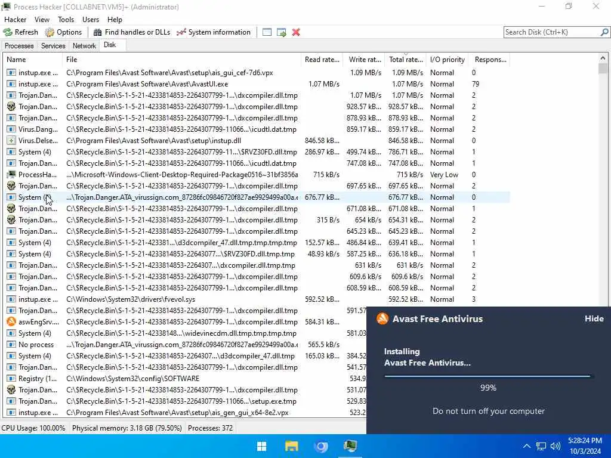Image resolution: width=611 pixels, height=458 pixels.
Task: Sort by Response column header
Action: click(490, 60)
